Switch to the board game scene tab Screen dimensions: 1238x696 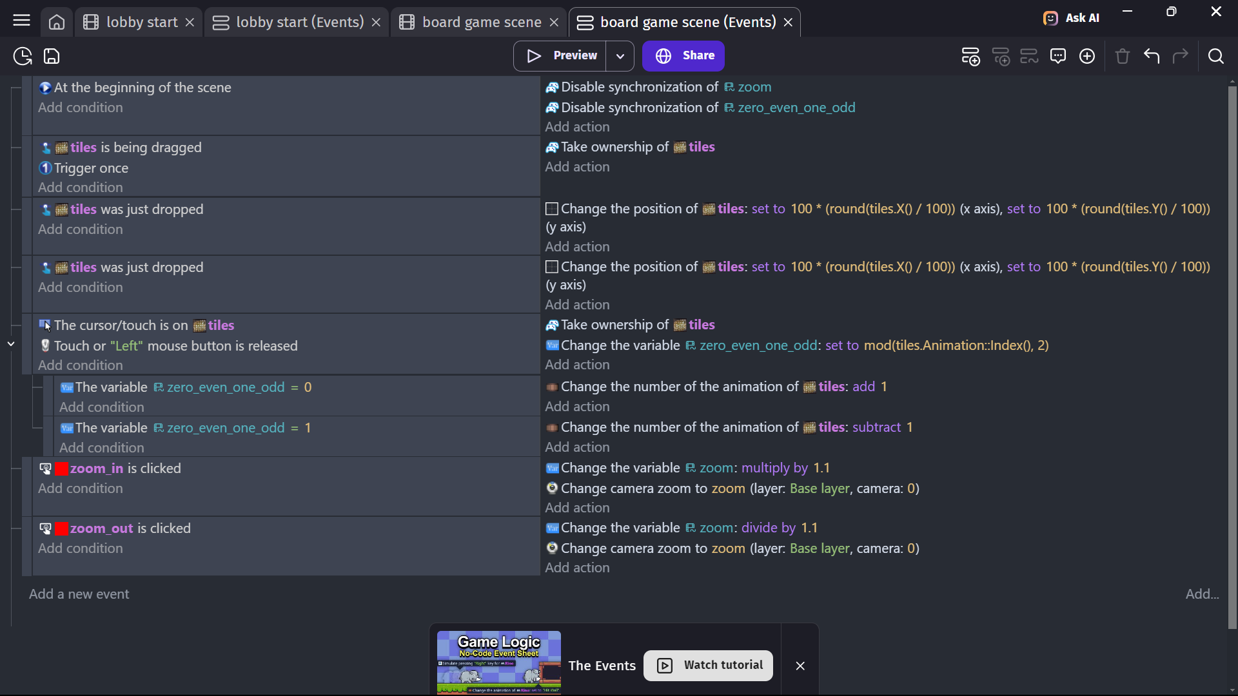481,22
